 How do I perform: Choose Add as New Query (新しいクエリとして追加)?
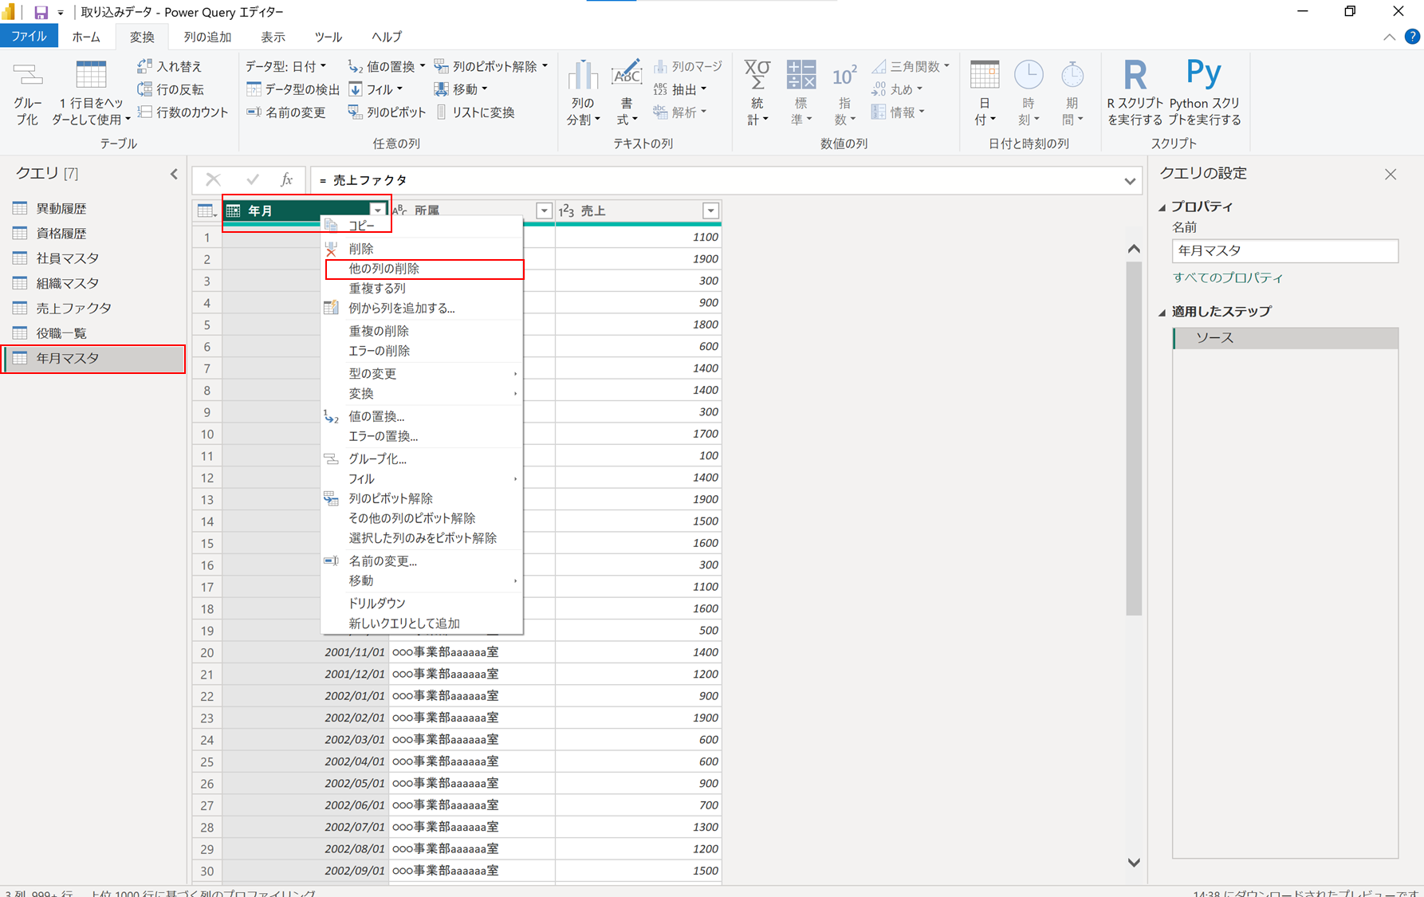[422, 624]
